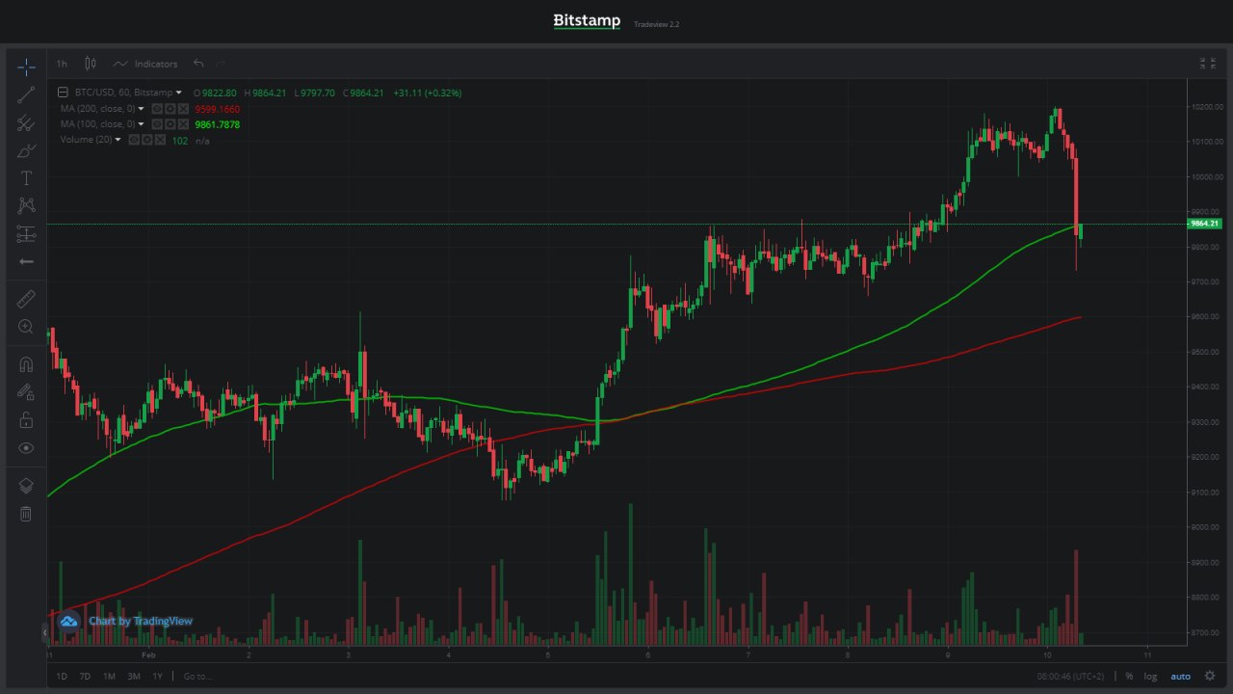
Task: Click the MA 100 value 9861.7878
Action: pyautogui.click(x=218, y=124)
